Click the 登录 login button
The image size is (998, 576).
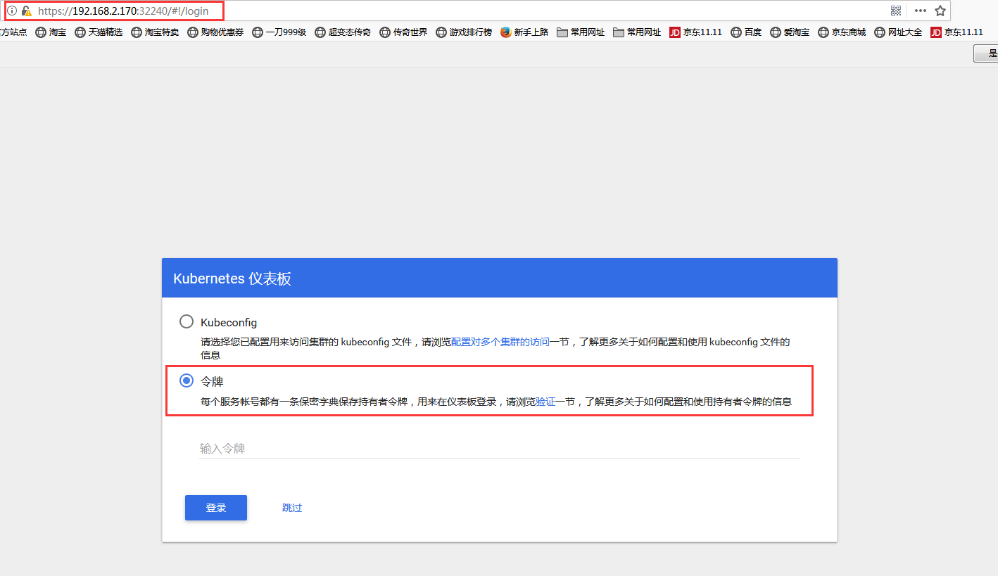(x=216, y=508)
